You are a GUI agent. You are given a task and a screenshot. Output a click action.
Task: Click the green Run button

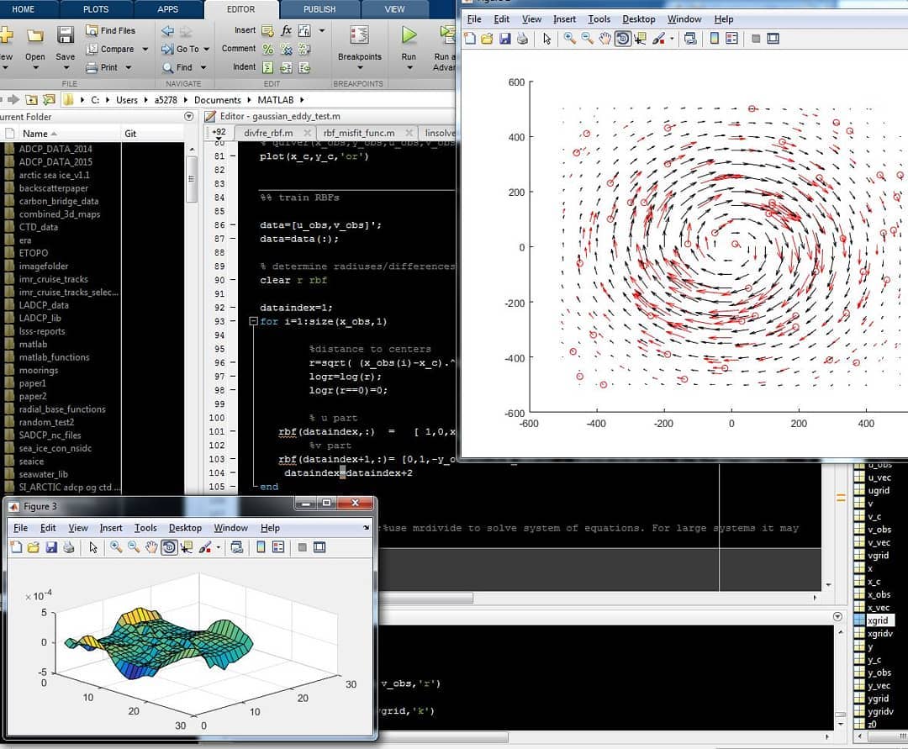click(409, 35)
